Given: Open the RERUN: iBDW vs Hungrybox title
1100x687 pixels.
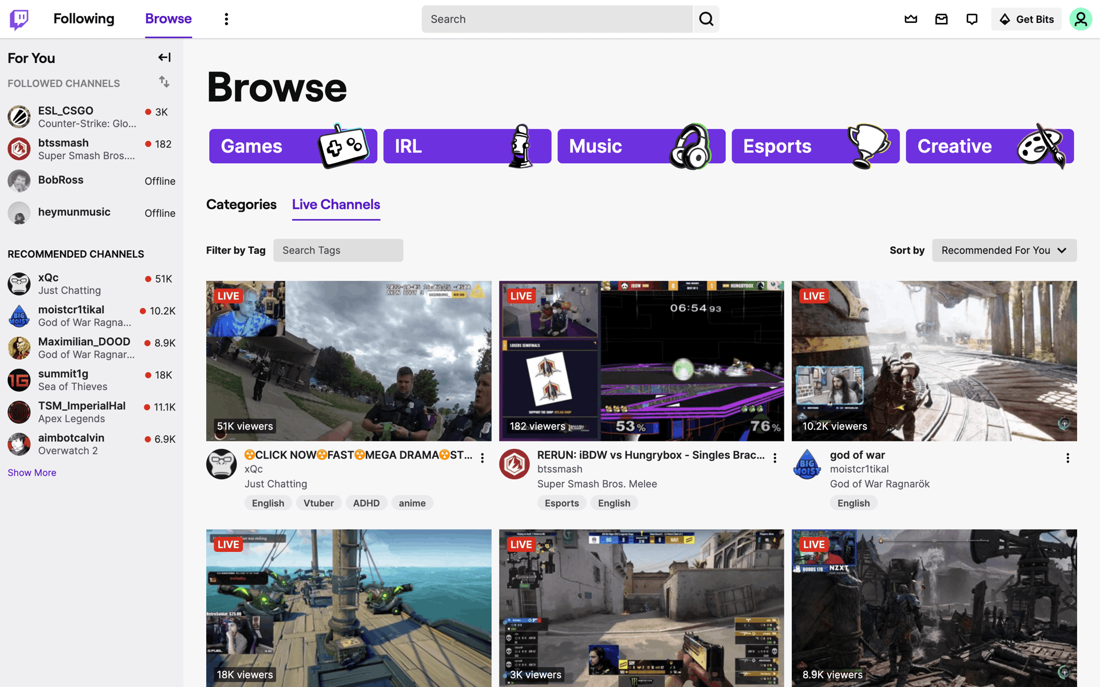Looking at the screenshot, I should click(651, 455).
